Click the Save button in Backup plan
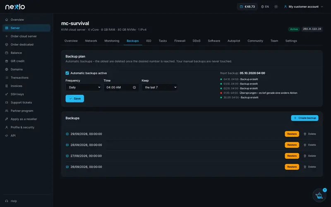Viewport: 331px width, 207px height. [x=75, y=99]
